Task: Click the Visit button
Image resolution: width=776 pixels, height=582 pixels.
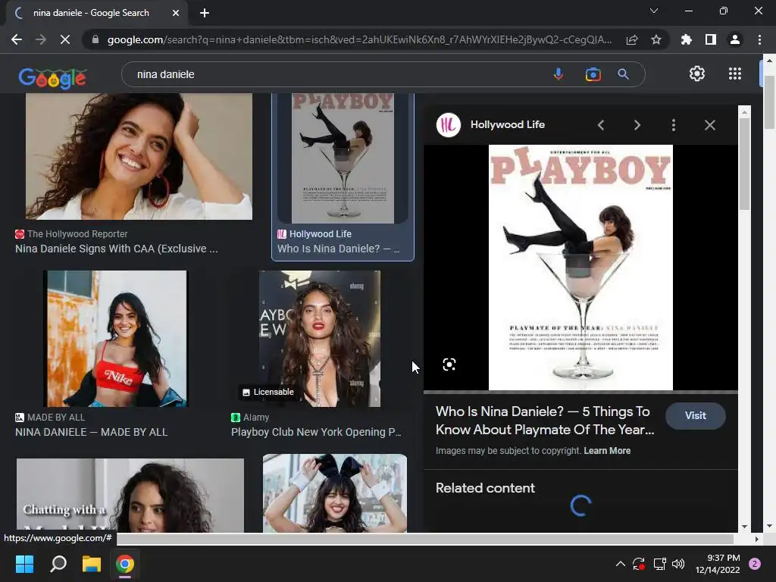Action: tap(696, 416)
